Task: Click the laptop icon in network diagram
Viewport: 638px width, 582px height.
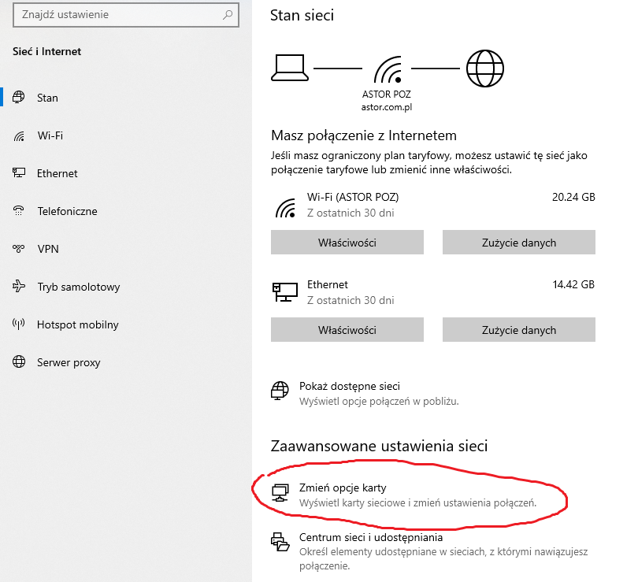Action: point(290,68)
